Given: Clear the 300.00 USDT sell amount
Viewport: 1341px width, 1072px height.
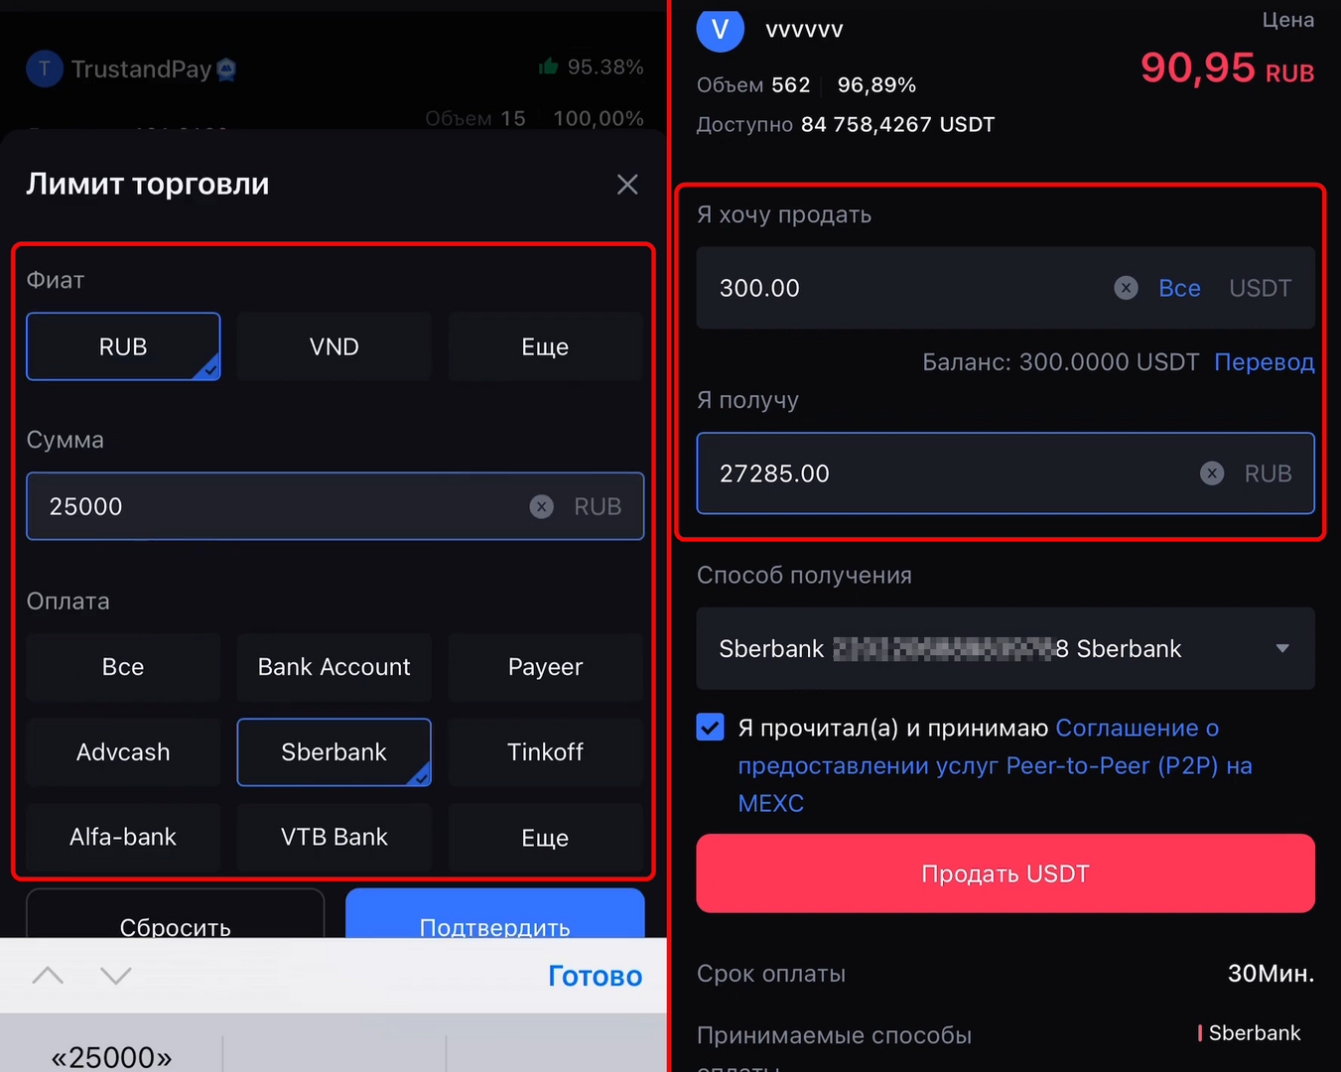Looking at the screenshot, I should point(1126,288).
